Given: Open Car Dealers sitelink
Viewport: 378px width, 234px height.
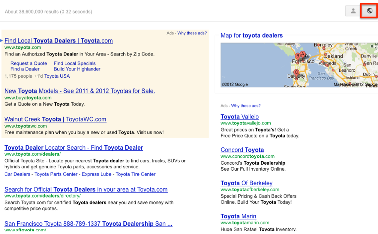Looking at the screenshot, I should [17, 174].
